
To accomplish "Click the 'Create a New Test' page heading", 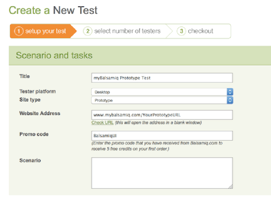I will point(53,10).
